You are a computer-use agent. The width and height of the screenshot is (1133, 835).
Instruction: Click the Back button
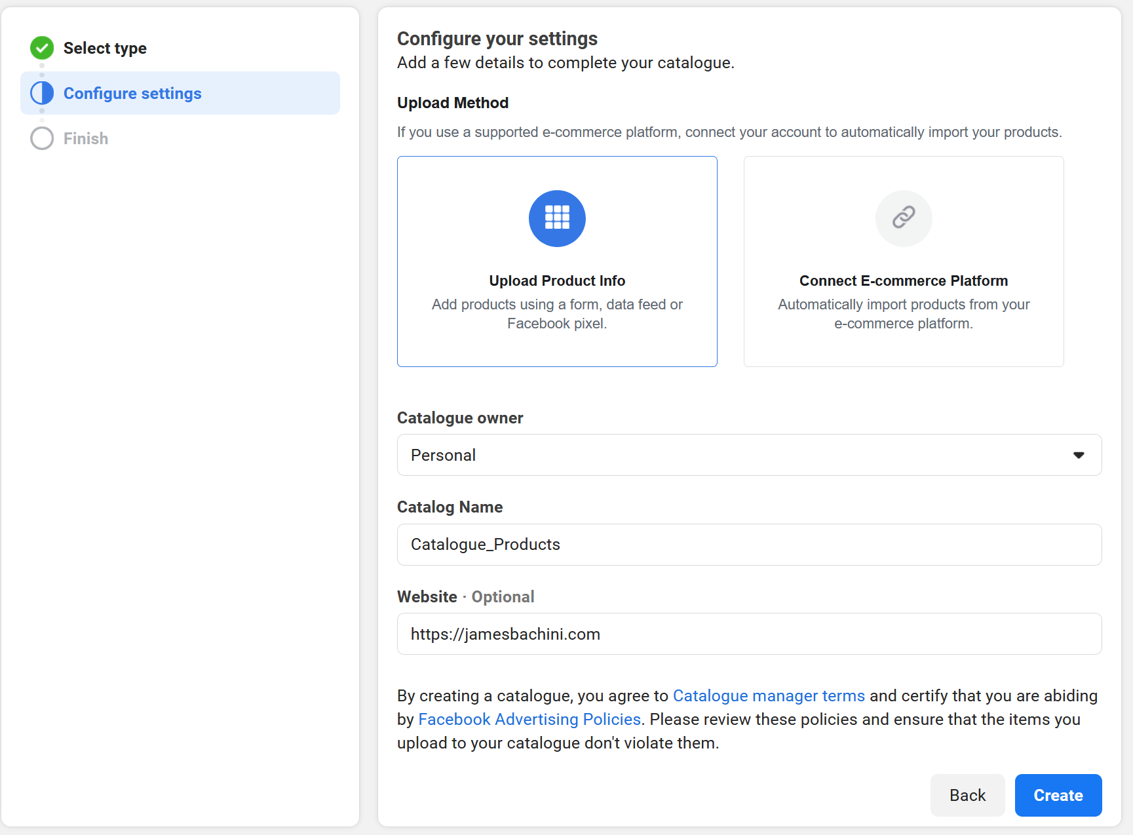[x=967, y=795]
